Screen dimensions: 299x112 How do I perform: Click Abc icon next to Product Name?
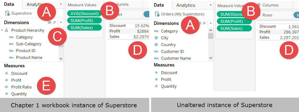pos(11,57)
